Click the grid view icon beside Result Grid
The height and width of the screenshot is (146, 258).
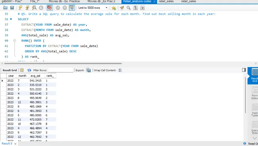pos(22,70)
